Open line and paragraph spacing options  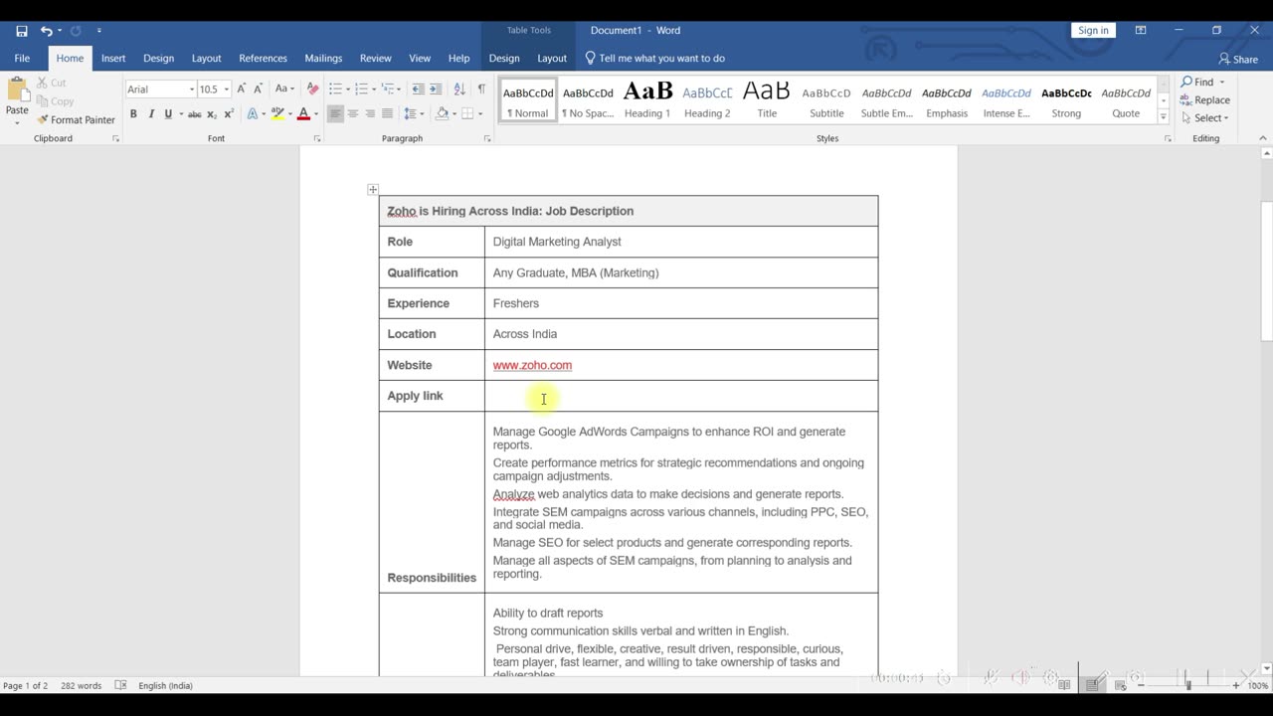point(411,114)
